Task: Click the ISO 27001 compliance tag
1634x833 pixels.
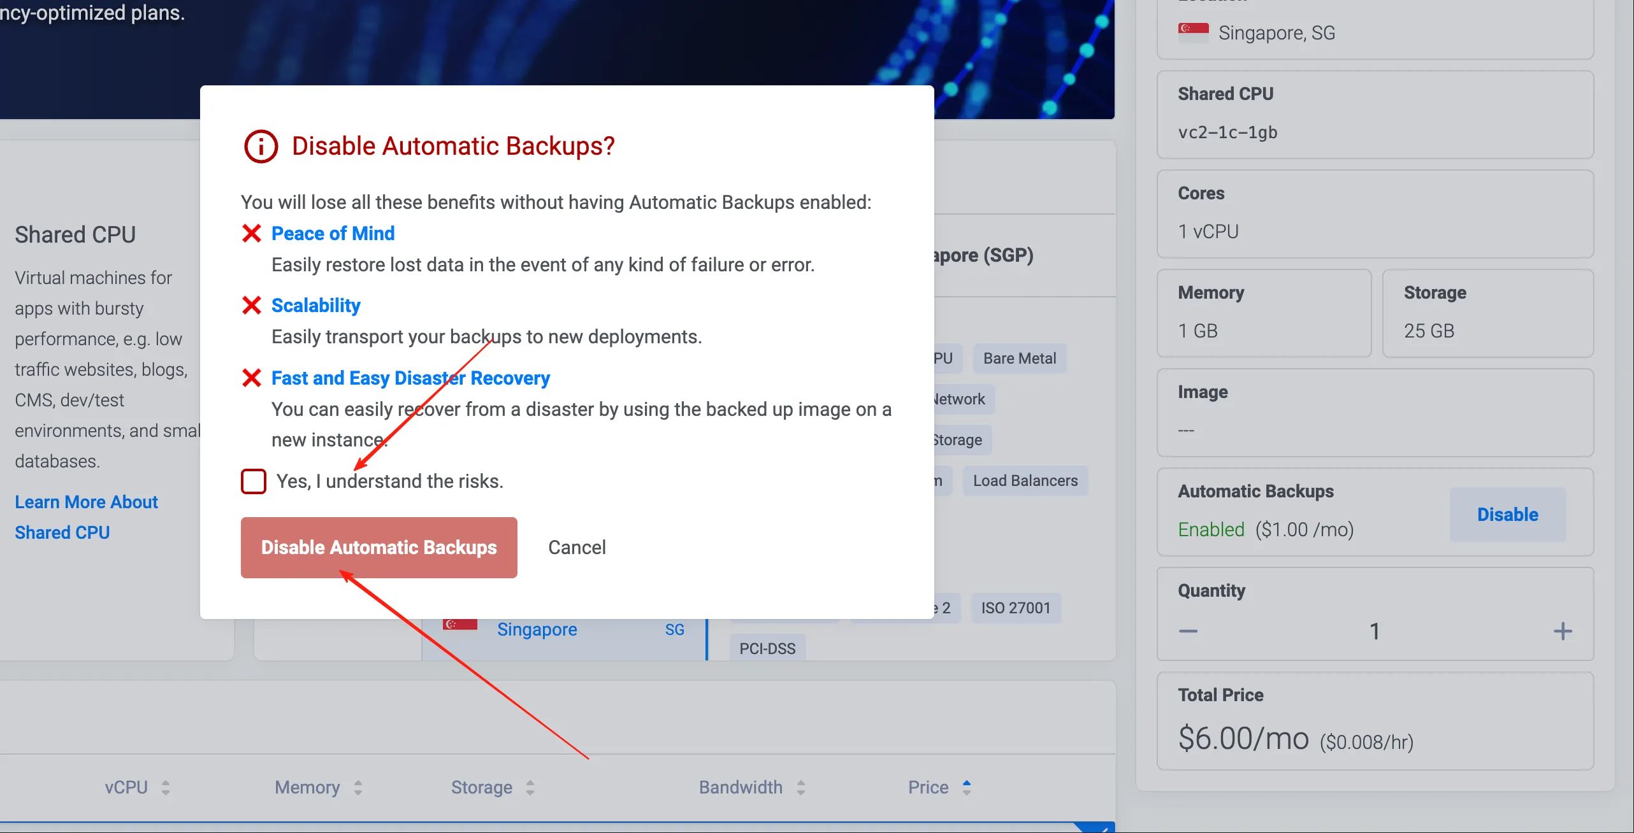Action: 1015,608
